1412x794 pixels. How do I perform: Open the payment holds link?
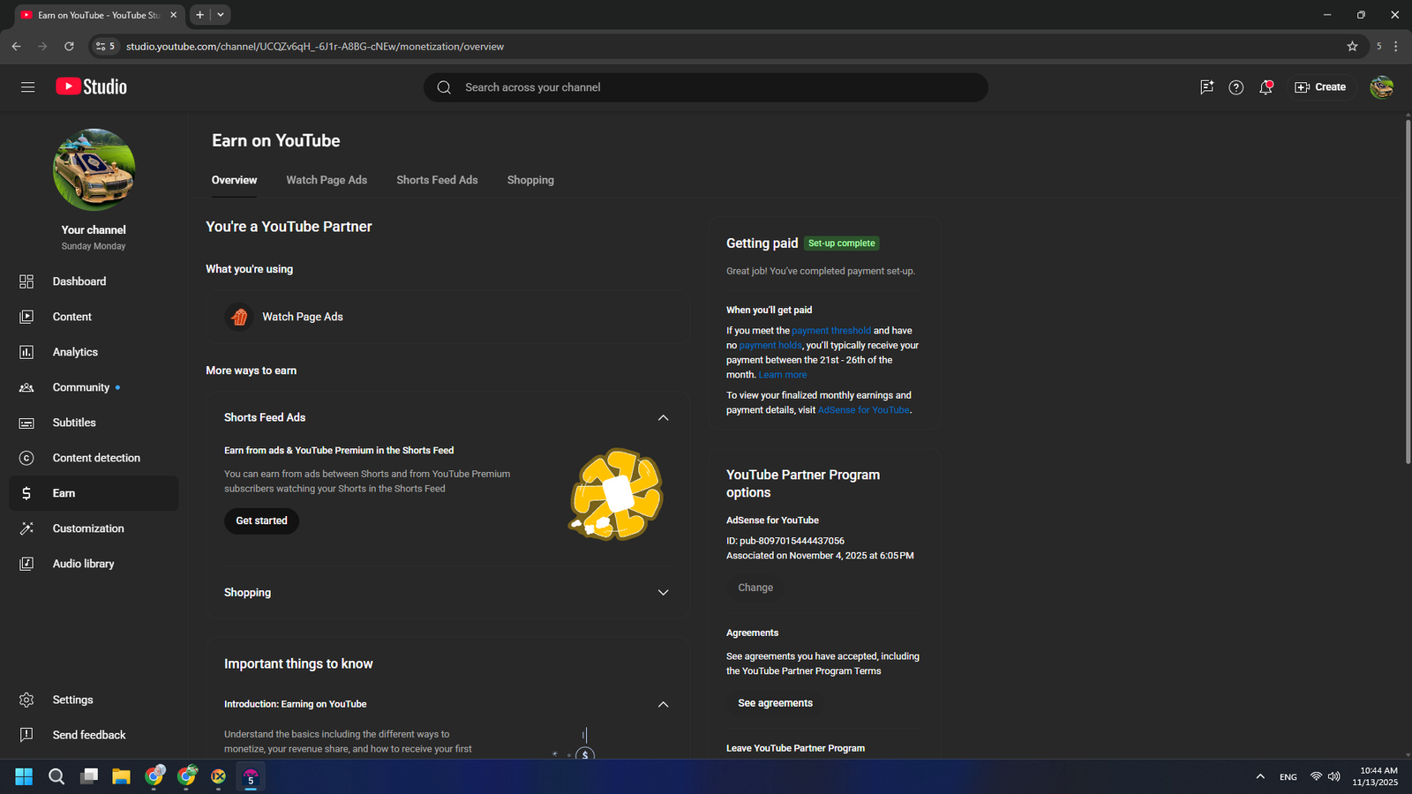pyautogui.click(x=770, y=346)
